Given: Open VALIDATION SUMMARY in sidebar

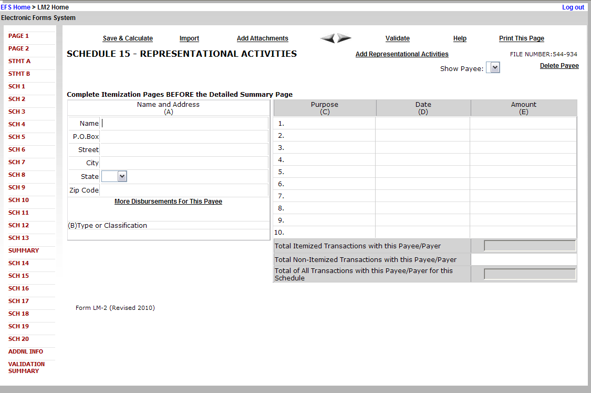Looking at the screenshot, I should [x=26, y=367].
